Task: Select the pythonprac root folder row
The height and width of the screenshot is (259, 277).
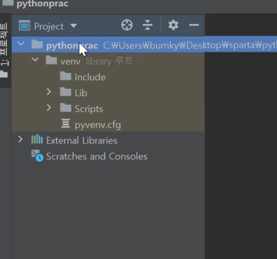Action: pos(144,45)
